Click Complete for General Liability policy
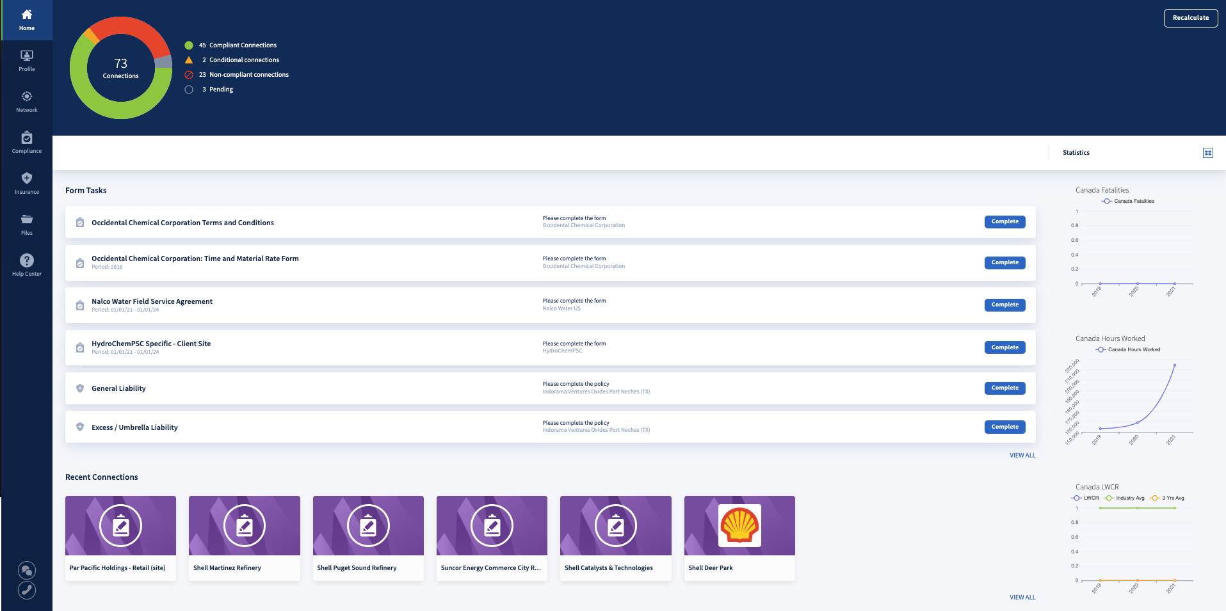The width and height of the screenshot is (1226, 611). point(1004,388)
